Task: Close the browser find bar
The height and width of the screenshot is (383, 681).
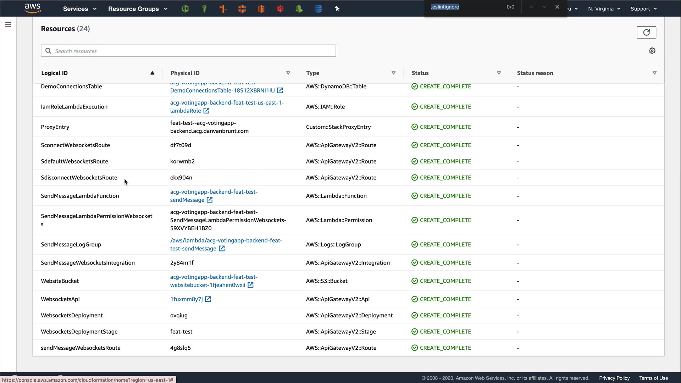Action: (x=557, y=7)
